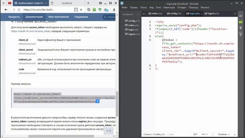The height and width of the screenshot is (138, 245).
Task: Open the Файл menu in Brackets
Action: (124, 8)
